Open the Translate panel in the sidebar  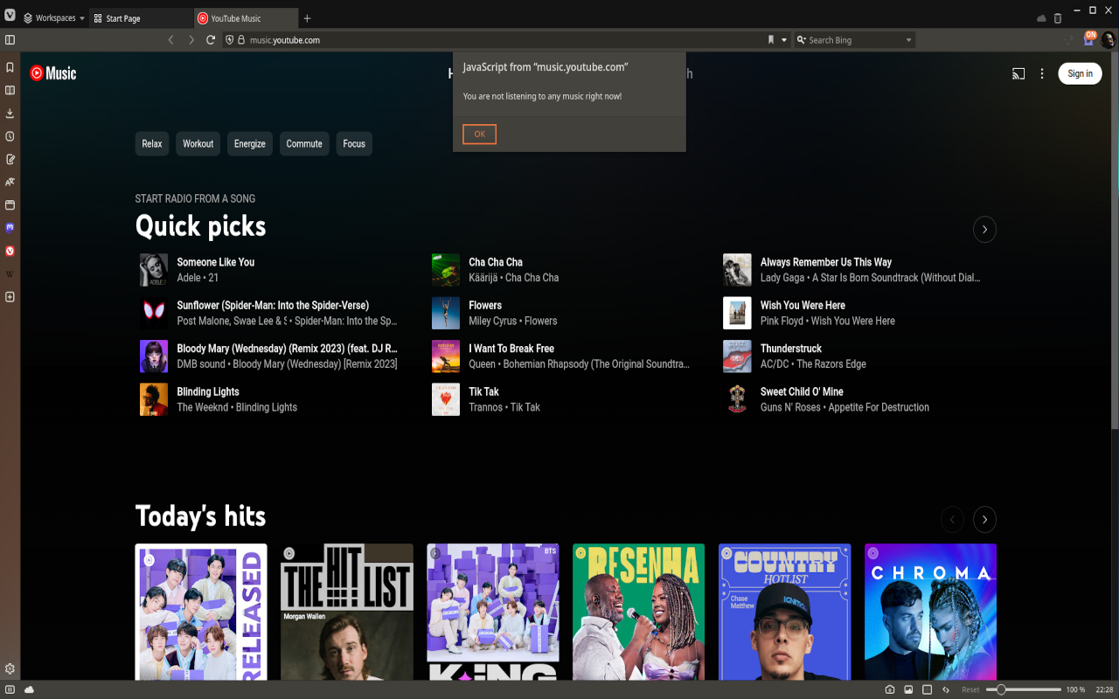click(10, 182)
